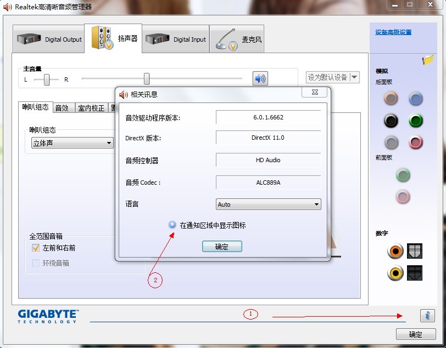Close the 相关讯息 dialog

pyautogui.click(x=315, y=92)
